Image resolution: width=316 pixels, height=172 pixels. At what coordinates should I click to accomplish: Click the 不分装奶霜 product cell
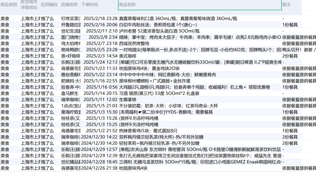(200, 106)
